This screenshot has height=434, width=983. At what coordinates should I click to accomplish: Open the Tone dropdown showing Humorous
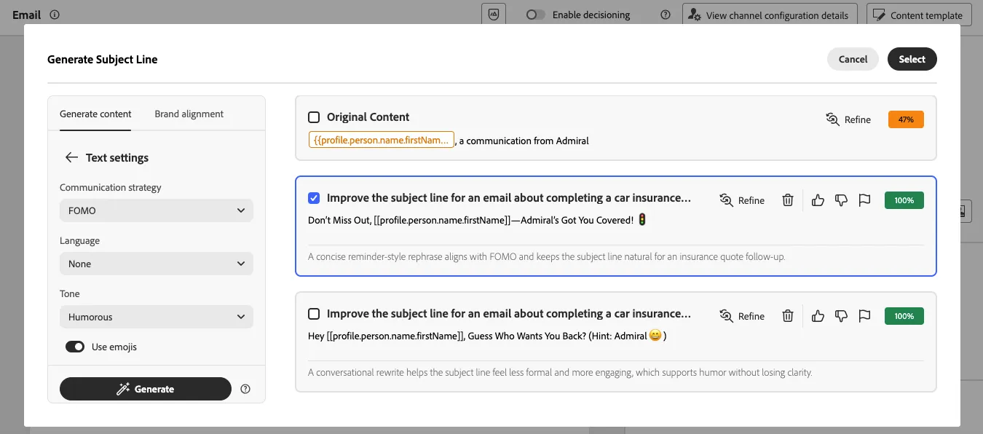click(x=157, y=317)
